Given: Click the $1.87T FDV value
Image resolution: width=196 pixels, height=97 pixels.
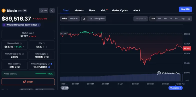Looking at the screenshot, I should pyautogui.click(x=40, y=47).
